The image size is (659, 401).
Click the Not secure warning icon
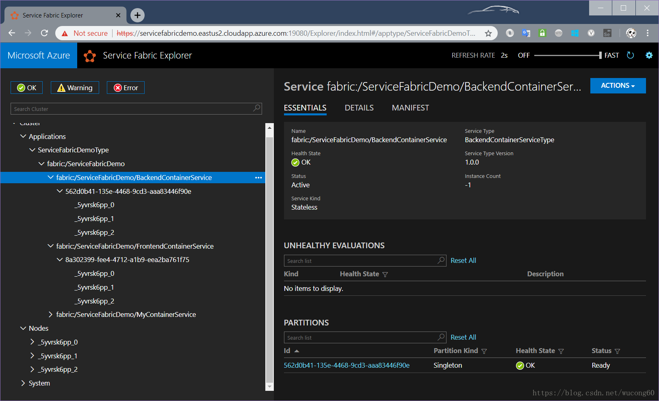click(x=65, y=33)
